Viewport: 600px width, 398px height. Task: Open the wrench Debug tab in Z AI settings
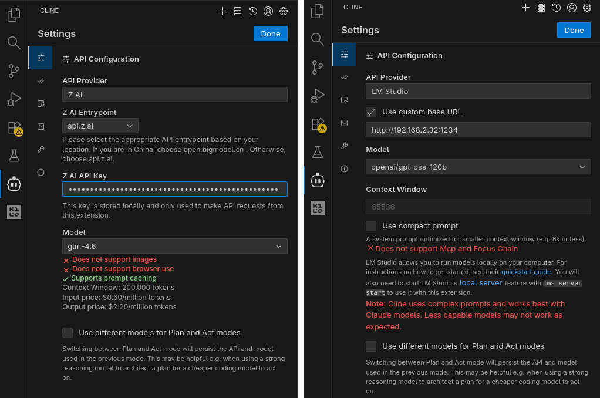41,149
